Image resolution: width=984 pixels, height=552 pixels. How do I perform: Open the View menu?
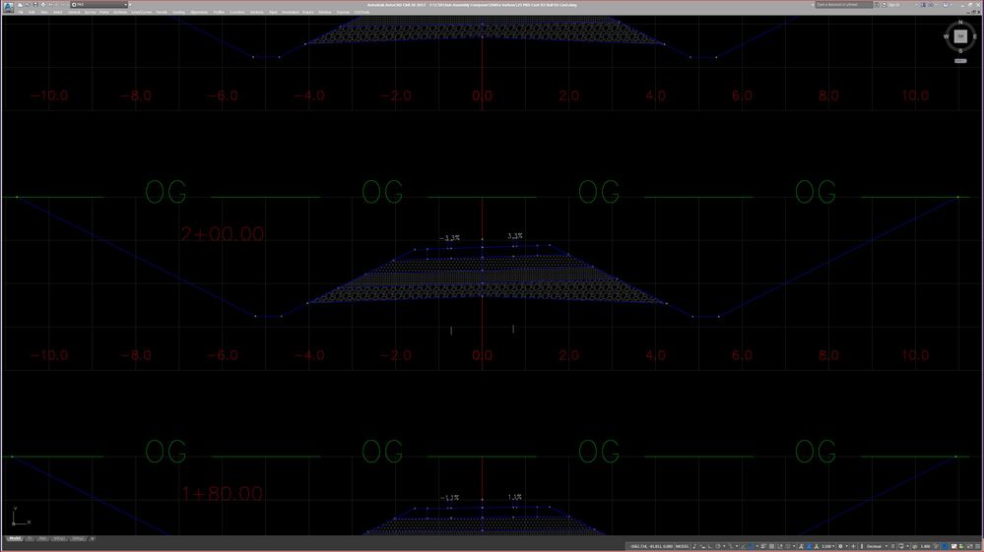tap(44, 12)
